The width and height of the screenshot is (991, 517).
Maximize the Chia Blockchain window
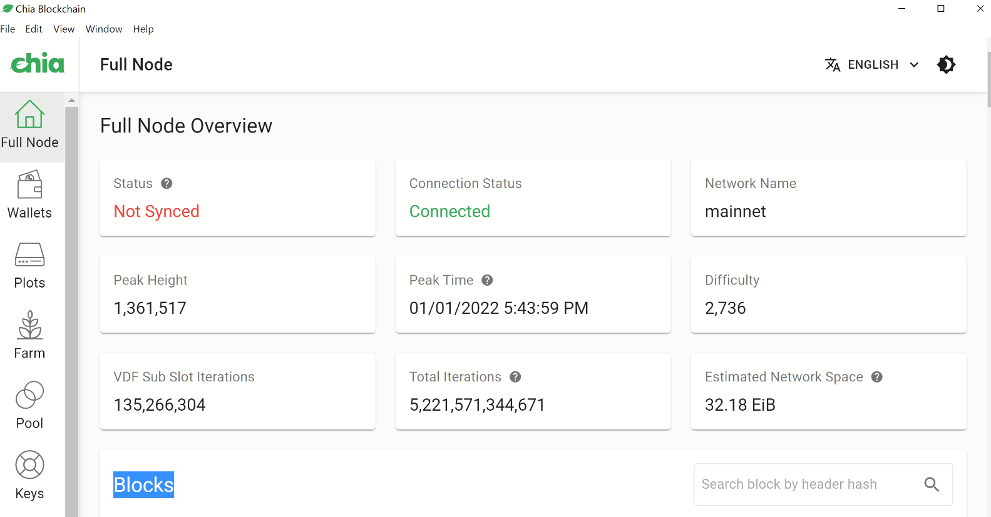941,9
